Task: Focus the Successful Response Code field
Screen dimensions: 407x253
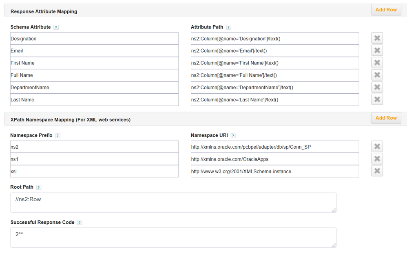Action: 173,237
